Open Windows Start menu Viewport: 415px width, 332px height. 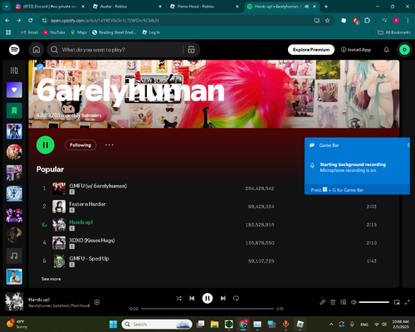[x=113, y=325]
